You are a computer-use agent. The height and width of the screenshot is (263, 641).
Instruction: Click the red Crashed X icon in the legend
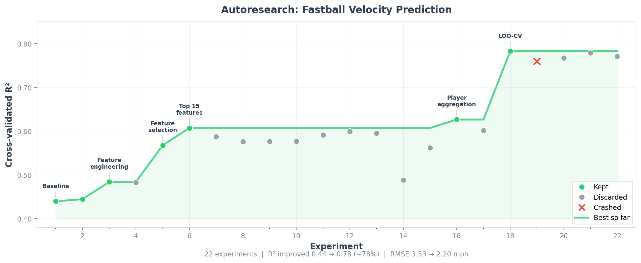pyautogui.click(x=582, y=207)
